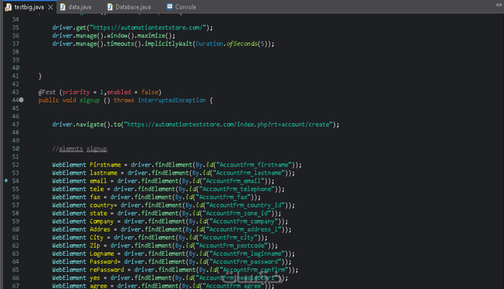Click "AccountFrm_firstname" string literal
Image resolution: width=504 pixels, height=289 pixels.
pos(254,165)
